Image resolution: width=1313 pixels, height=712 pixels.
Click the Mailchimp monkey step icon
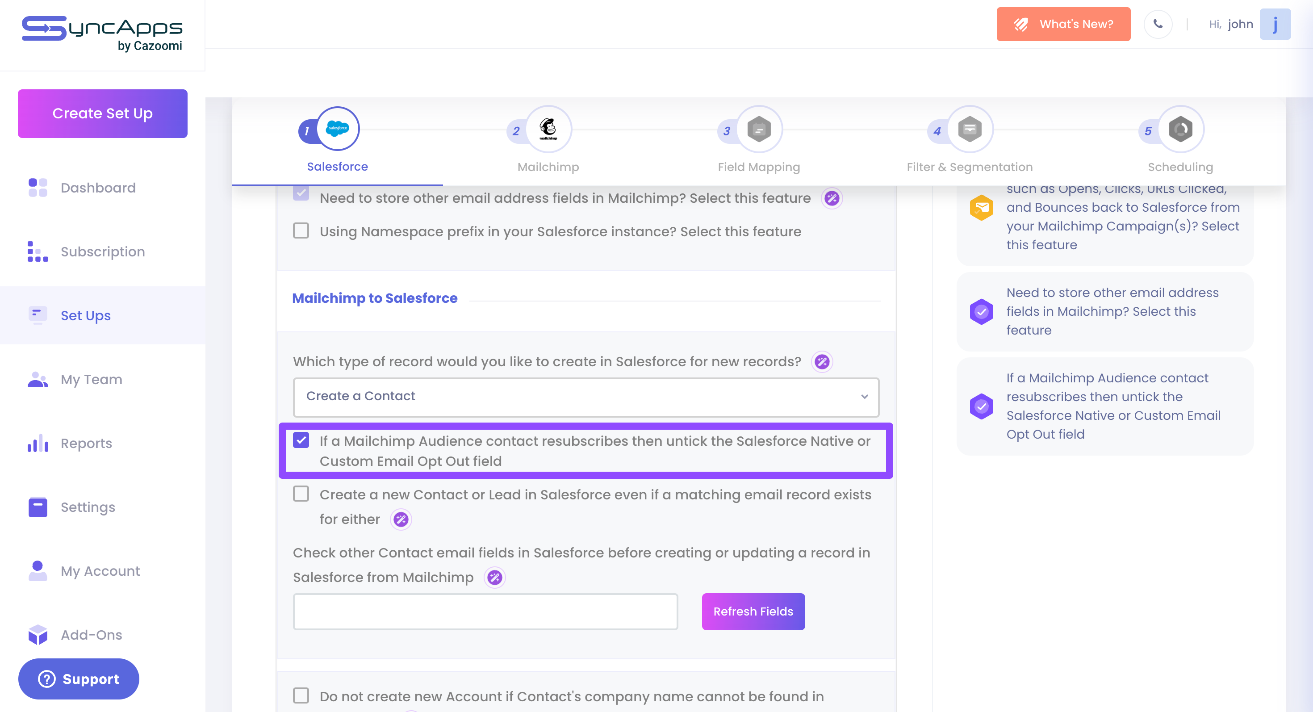point(548,129)
